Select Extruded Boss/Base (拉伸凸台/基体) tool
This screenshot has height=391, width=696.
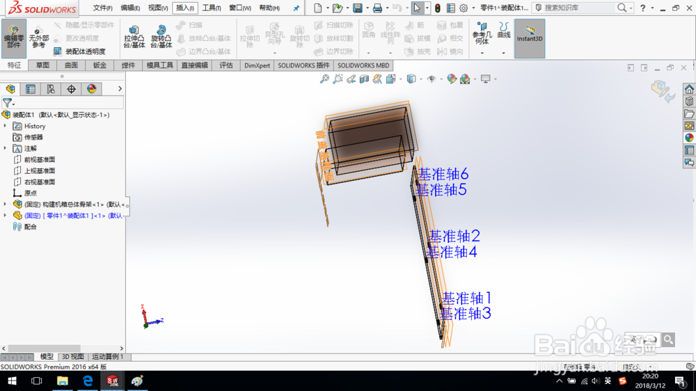134,37
